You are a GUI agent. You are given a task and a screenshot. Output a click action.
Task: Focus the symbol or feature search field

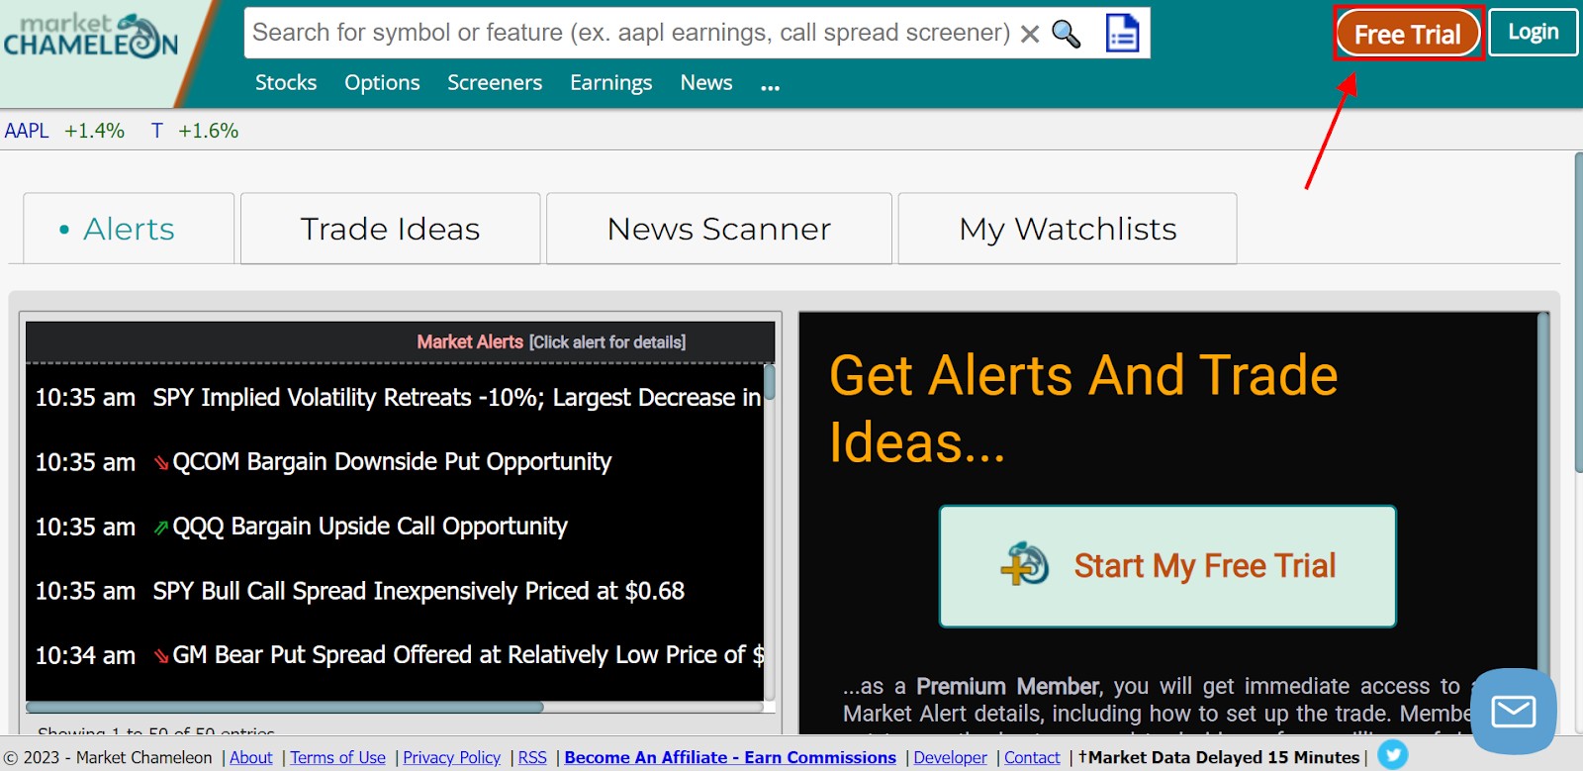[631, 33]
